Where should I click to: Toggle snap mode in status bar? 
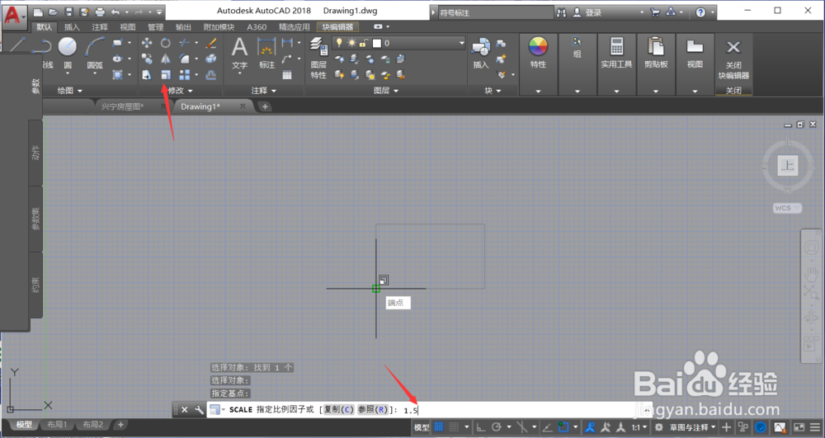pos(455,427)
